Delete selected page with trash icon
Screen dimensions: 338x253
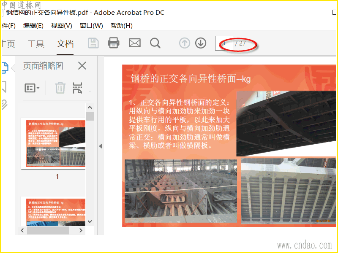tap(60, 88)
